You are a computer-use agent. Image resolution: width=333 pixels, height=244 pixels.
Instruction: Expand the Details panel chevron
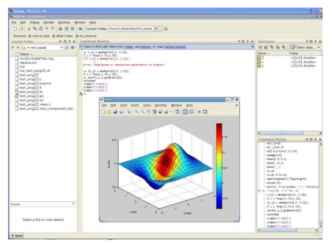point(73,204)
